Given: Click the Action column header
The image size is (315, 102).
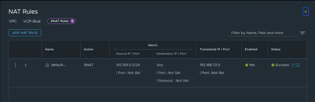Looking at the screenshot, I should tap(89, 49).
